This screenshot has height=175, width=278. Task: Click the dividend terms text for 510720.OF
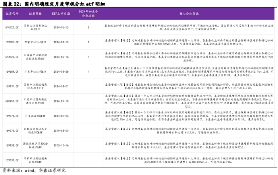point(189,27)
